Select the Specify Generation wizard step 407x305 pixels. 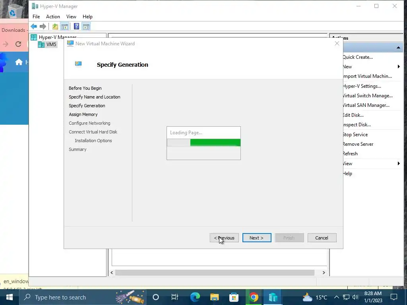87,106
